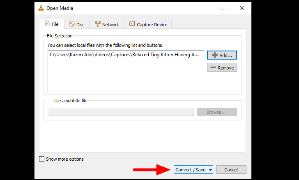Tick the Show more options checkbox
Viewport: 299px width, 180px height.
tap(41, 159)
